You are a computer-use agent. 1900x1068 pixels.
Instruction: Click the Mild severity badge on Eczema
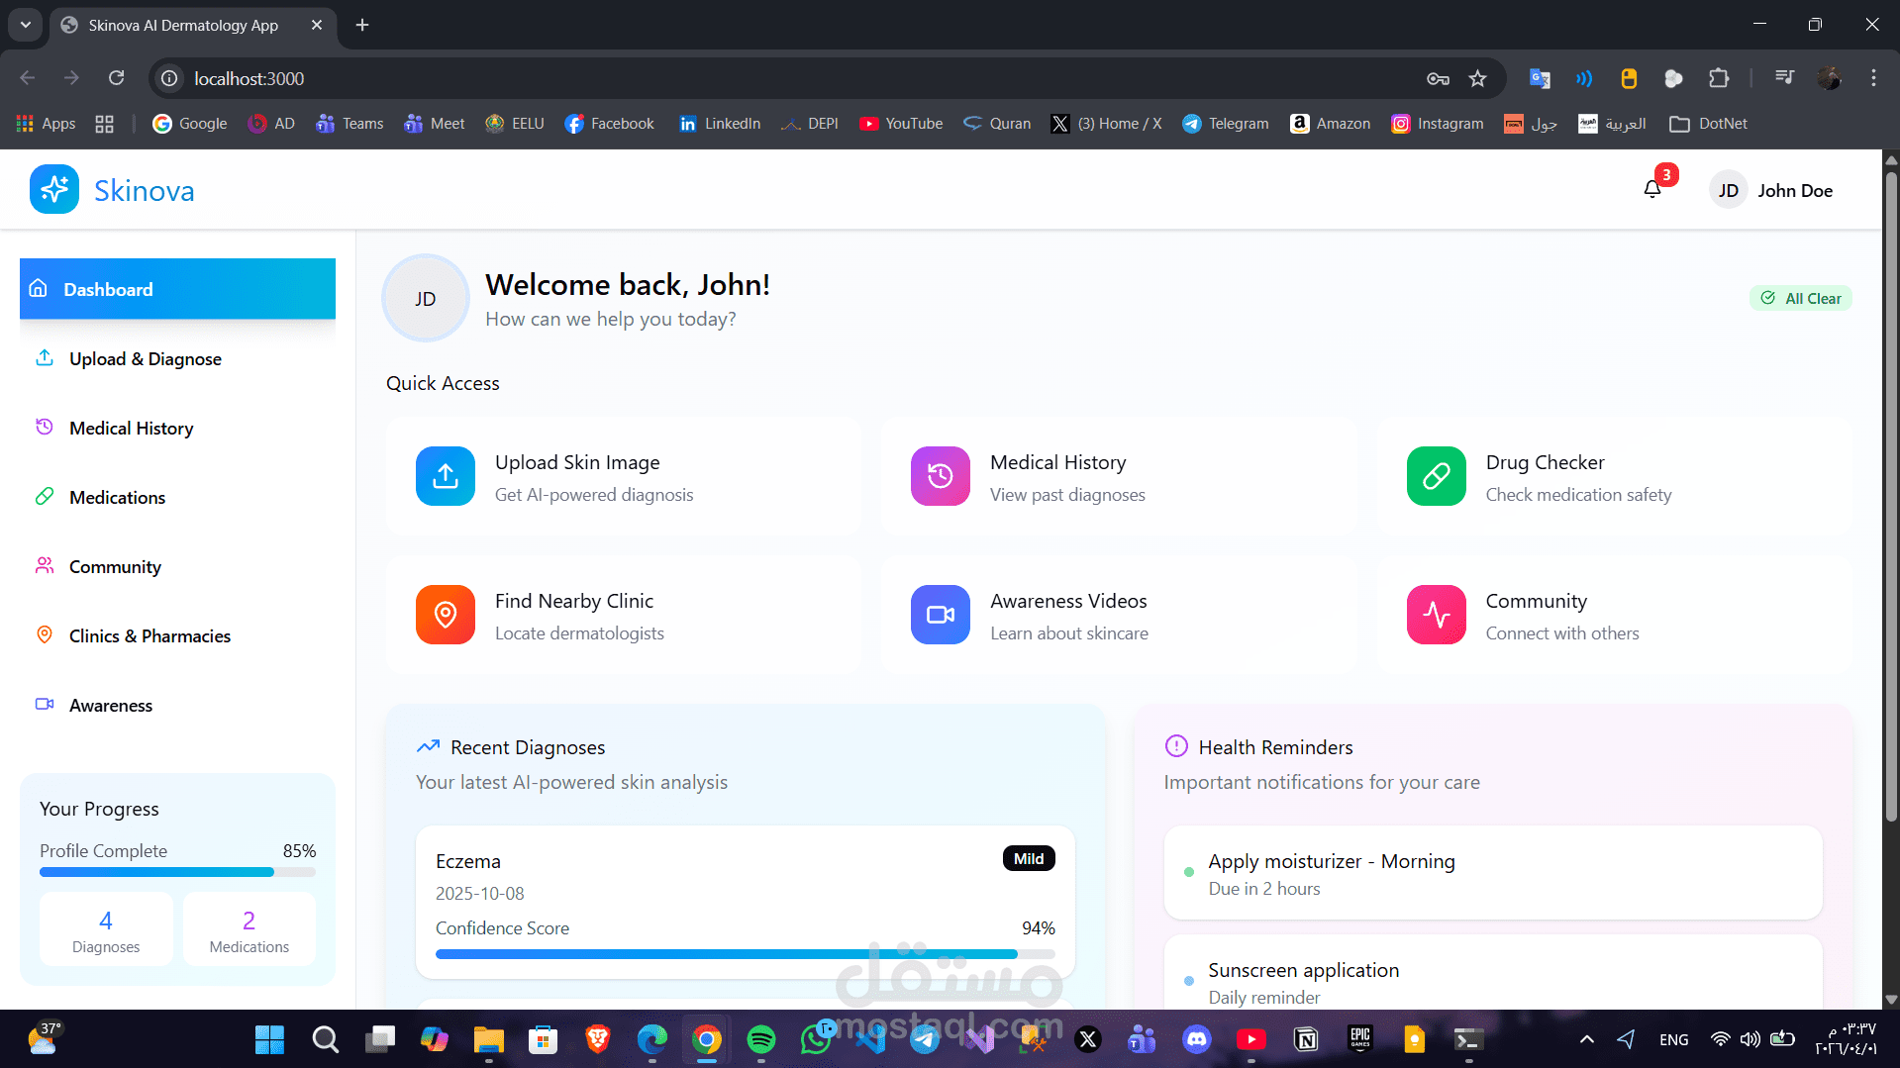coord(1029,858)
